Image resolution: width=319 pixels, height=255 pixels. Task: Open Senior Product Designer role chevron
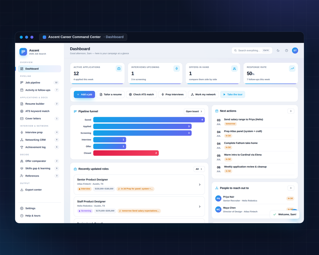200,184
